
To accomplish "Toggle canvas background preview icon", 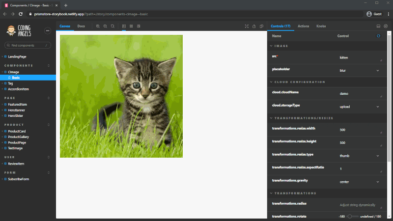I will 124,26.
